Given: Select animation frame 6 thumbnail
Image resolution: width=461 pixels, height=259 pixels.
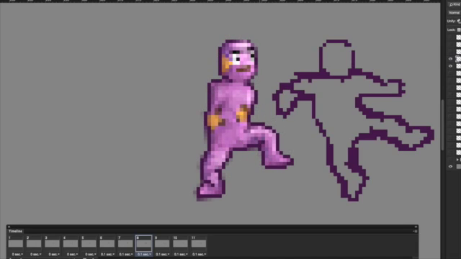Looking at the screenshot, I should pyautogui.click(x=107, y=243).
